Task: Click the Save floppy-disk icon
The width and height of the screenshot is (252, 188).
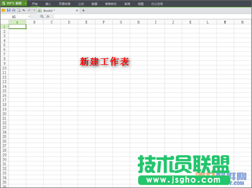Action: pos(9,11)
